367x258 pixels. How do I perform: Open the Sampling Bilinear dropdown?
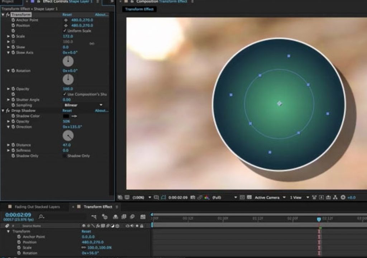[x=83, y=105]
